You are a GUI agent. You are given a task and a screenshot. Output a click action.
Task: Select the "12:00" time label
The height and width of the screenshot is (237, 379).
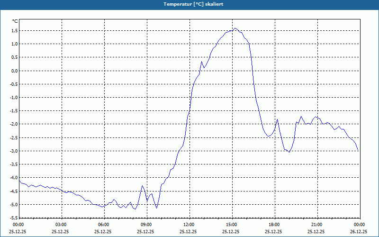click(189, 225)
